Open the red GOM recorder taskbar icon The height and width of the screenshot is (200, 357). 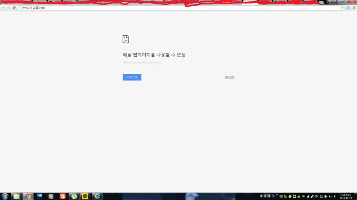[x=62, y=196]
